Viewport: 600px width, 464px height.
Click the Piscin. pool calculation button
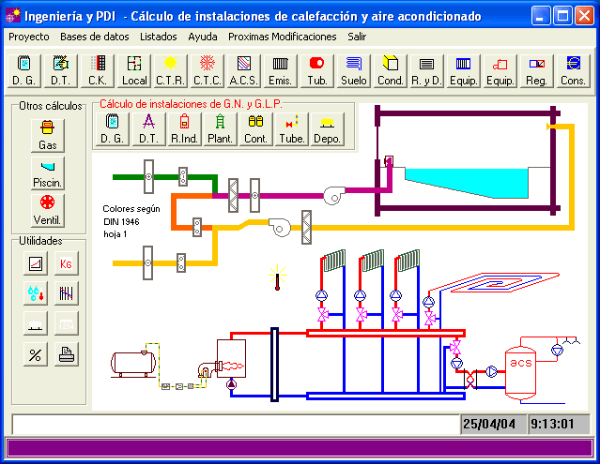click(47, 173)
